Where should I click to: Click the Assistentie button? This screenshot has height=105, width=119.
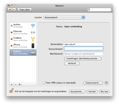pyautogui.click(x=77, y=92)
